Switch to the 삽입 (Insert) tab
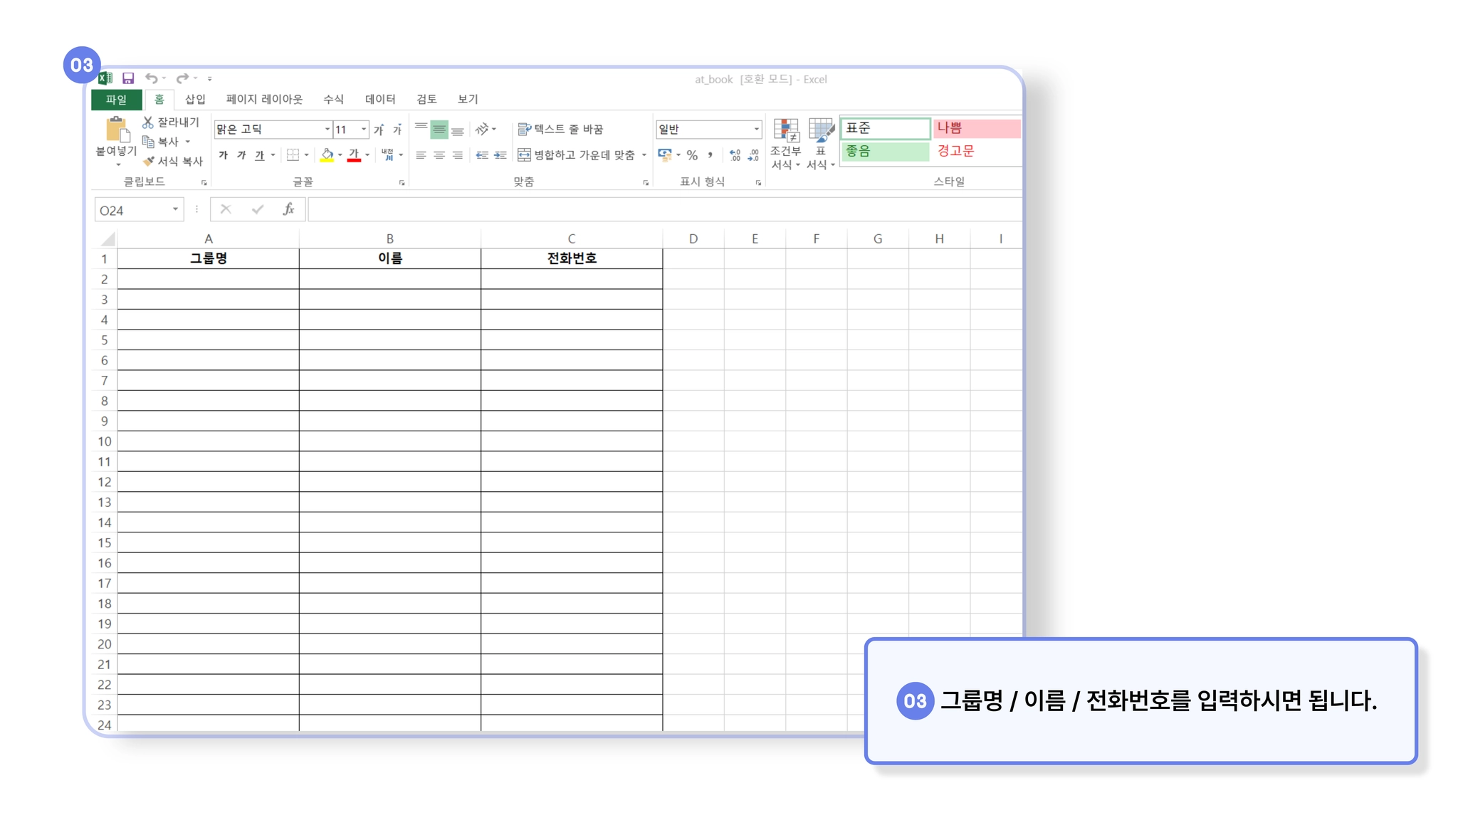 [195, 100]
